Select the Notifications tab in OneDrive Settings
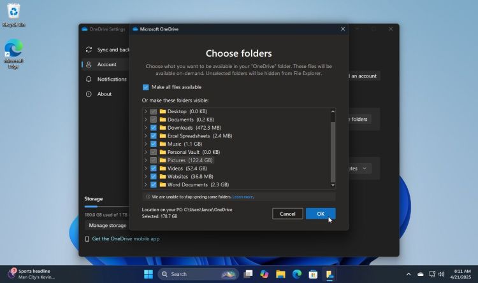478x283 pixels. click(112, 79)
